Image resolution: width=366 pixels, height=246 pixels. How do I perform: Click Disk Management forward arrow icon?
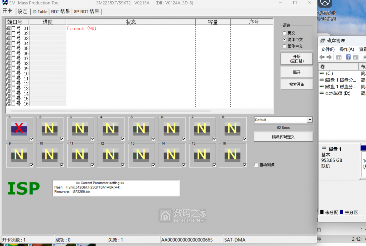(x=329, y=57)
